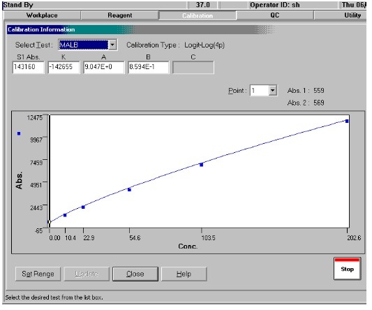Click the A coefficient field

tap(103, 67)
